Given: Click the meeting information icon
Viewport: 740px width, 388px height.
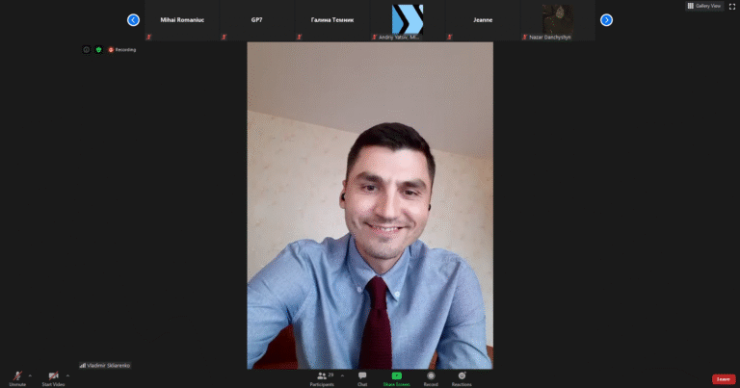Looking at the screenshot, I should [x=86, y=49].
